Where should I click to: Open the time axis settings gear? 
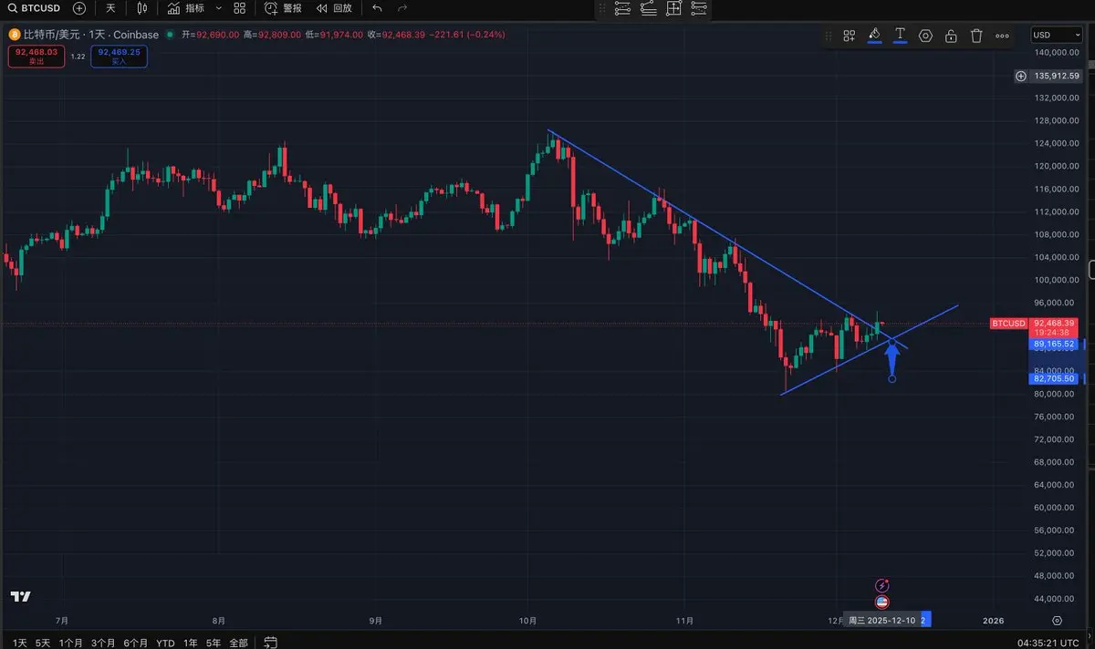(1057, 620)
